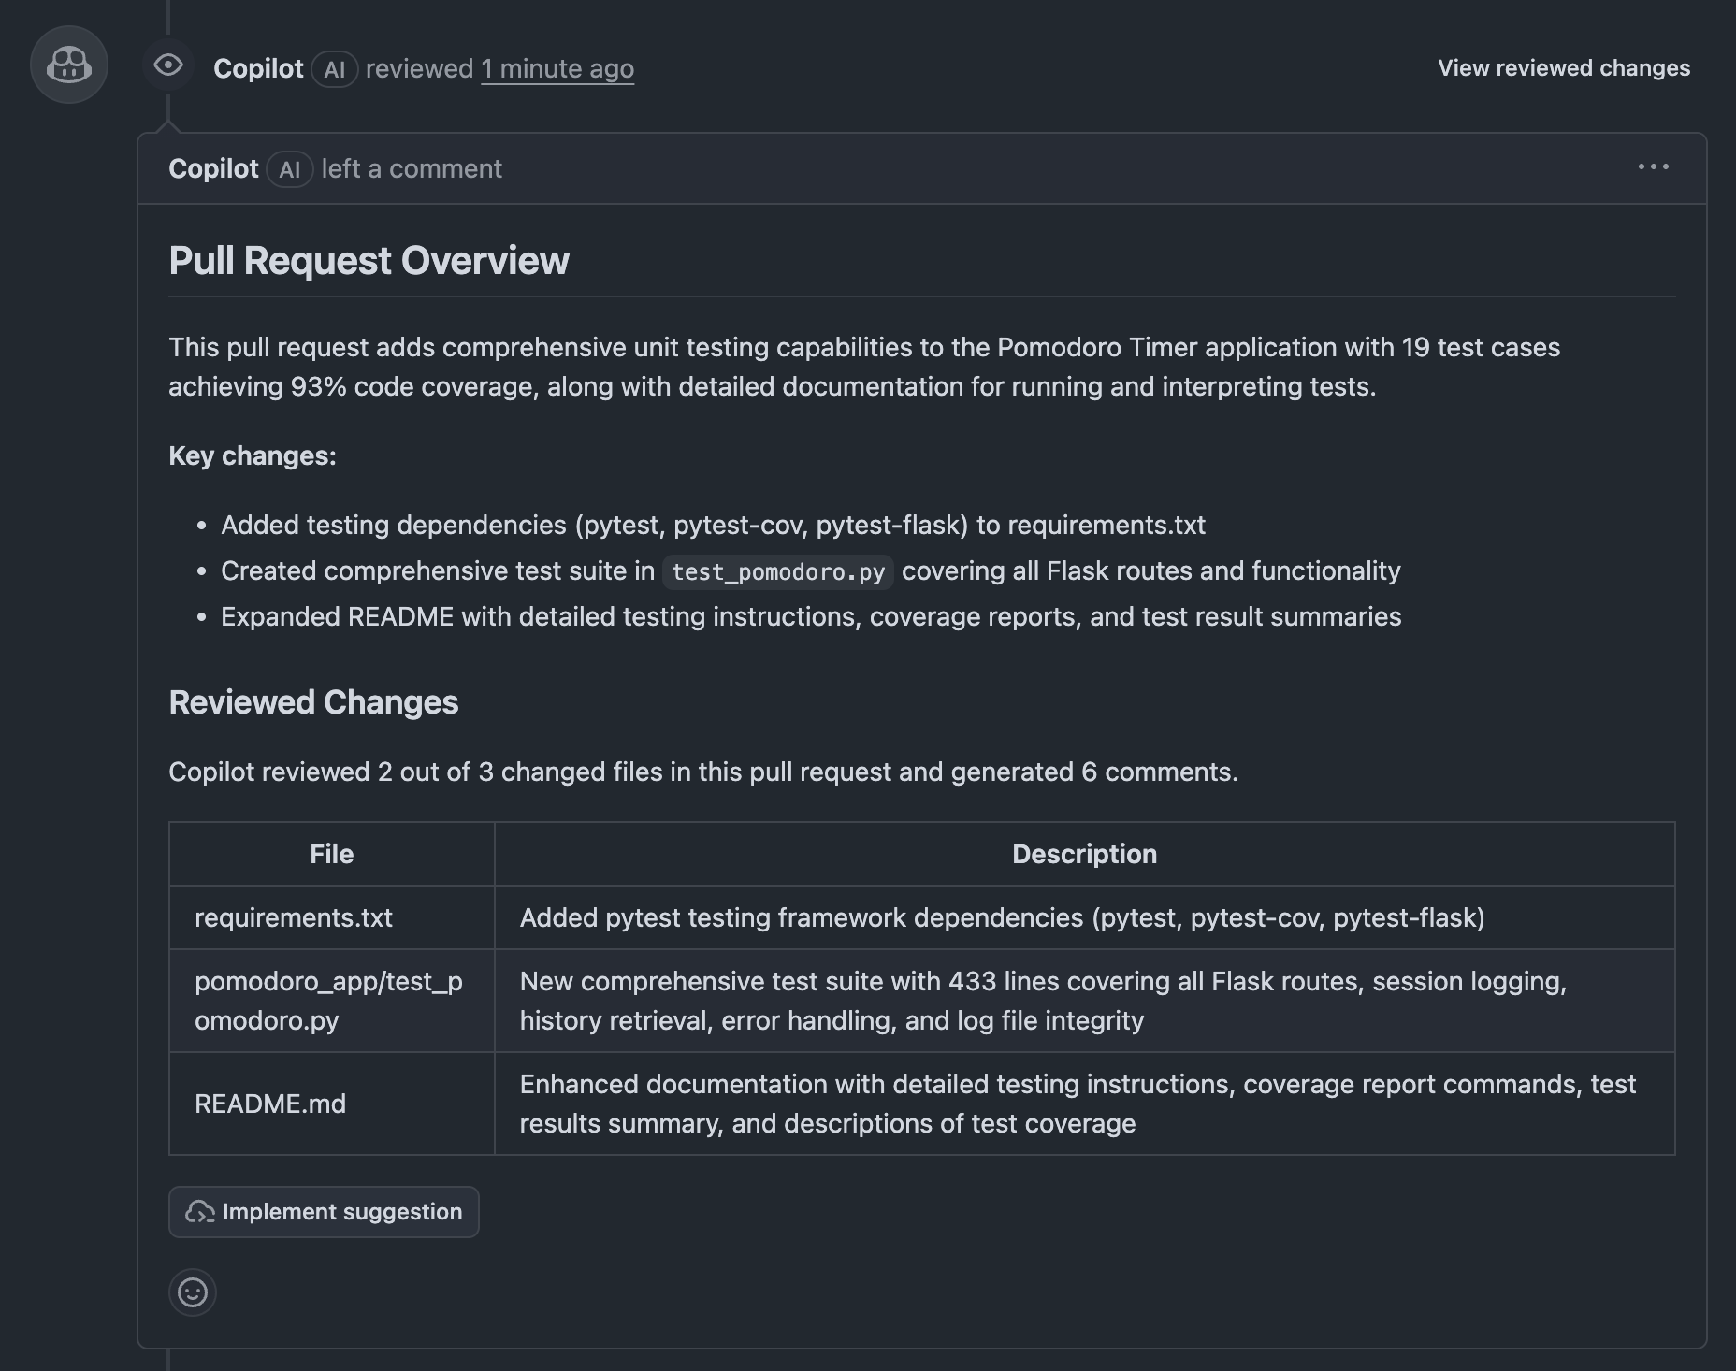Open the View reviewed changes link

[x=1563, y=68]
